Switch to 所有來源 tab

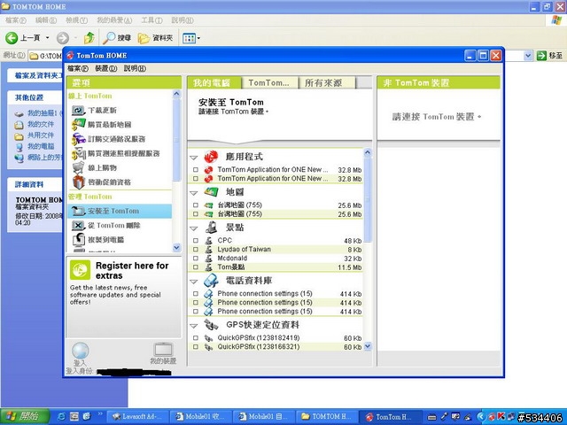click(327, 82)
